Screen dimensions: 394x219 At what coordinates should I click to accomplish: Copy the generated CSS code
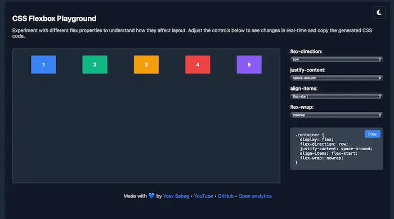click(x=373, y=134)
